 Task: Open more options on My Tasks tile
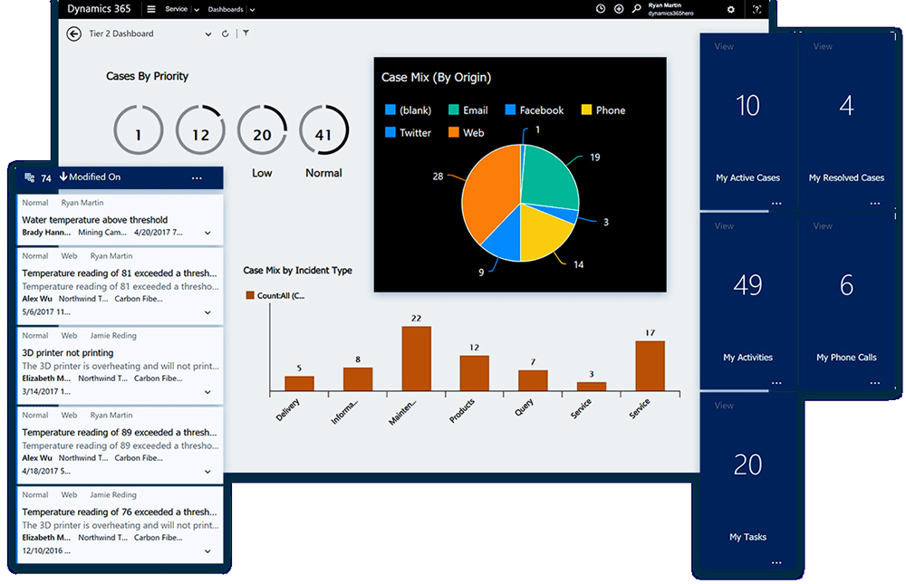click(776, 562)
